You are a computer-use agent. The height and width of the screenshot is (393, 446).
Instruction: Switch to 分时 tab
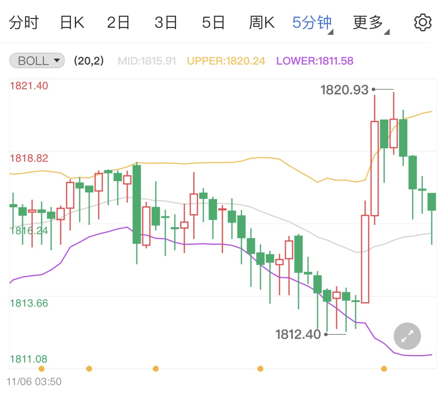tap(24, 23)
